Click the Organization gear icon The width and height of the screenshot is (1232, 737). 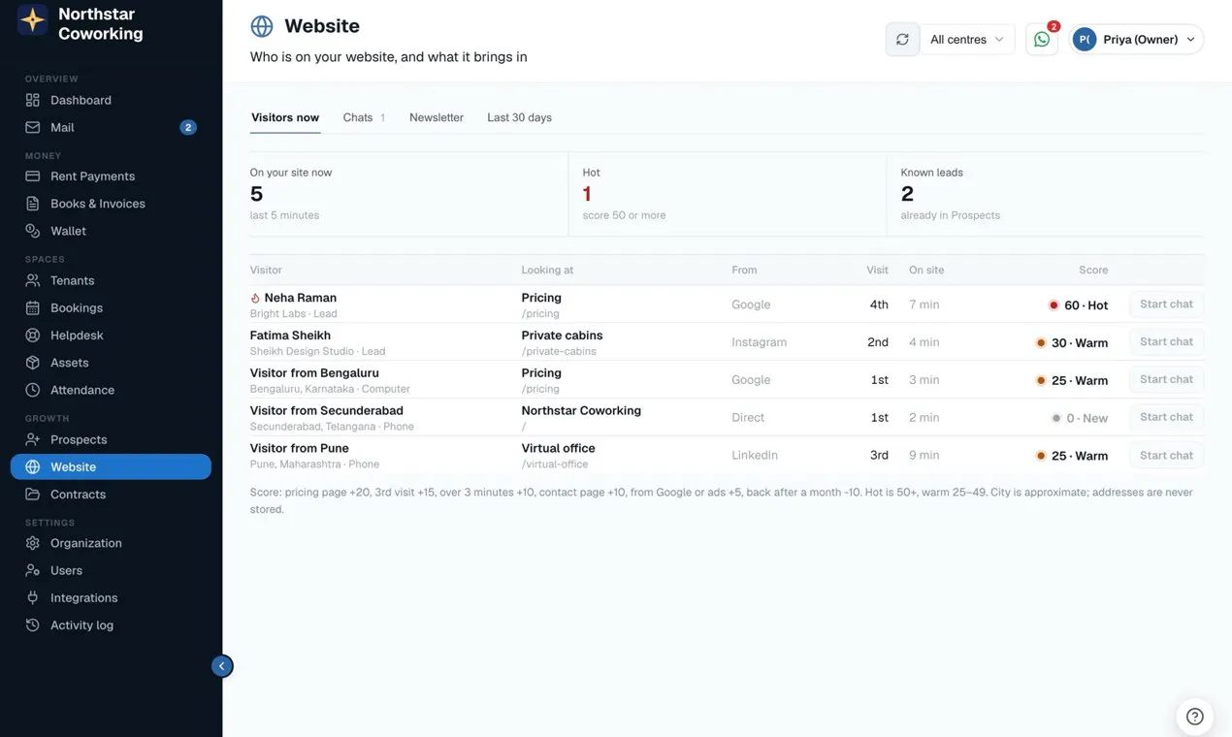click(33, 543)
